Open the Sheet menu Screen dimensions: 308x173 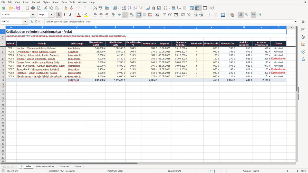55,2
